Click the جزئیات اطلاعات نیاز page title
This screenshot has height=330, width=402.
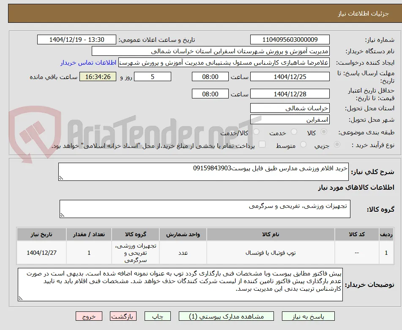pyautogui.click(x=363, y=14)
